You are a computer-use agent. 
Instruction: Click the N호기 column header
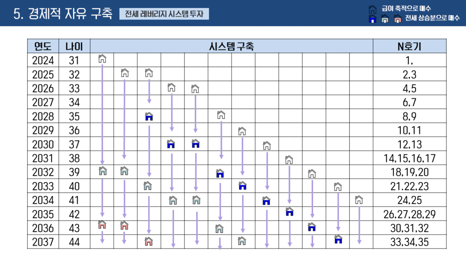coord(410,46)
